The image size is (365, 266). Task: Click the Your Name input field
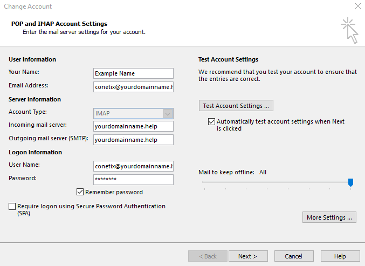click(133, 73)
